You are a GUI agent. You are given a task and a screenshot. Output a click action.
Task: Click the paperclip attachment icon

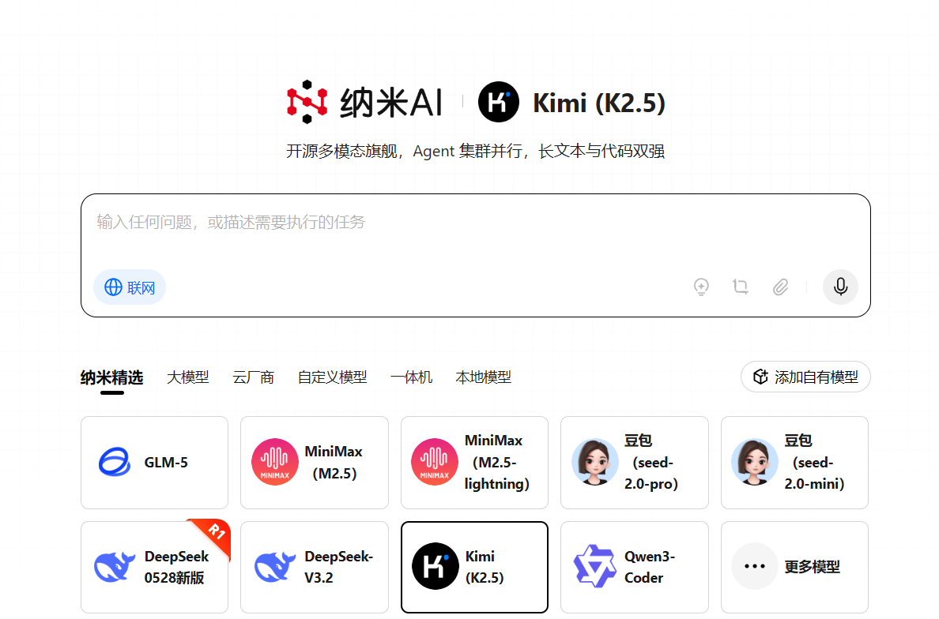point(781,287)
